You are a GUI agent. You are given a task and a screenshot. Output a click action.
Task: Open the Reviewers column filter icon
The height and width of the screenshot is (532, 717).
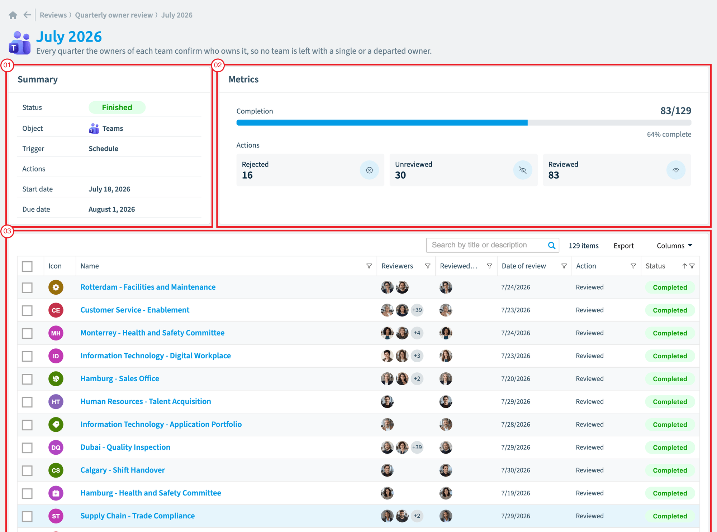coord(427,266)
